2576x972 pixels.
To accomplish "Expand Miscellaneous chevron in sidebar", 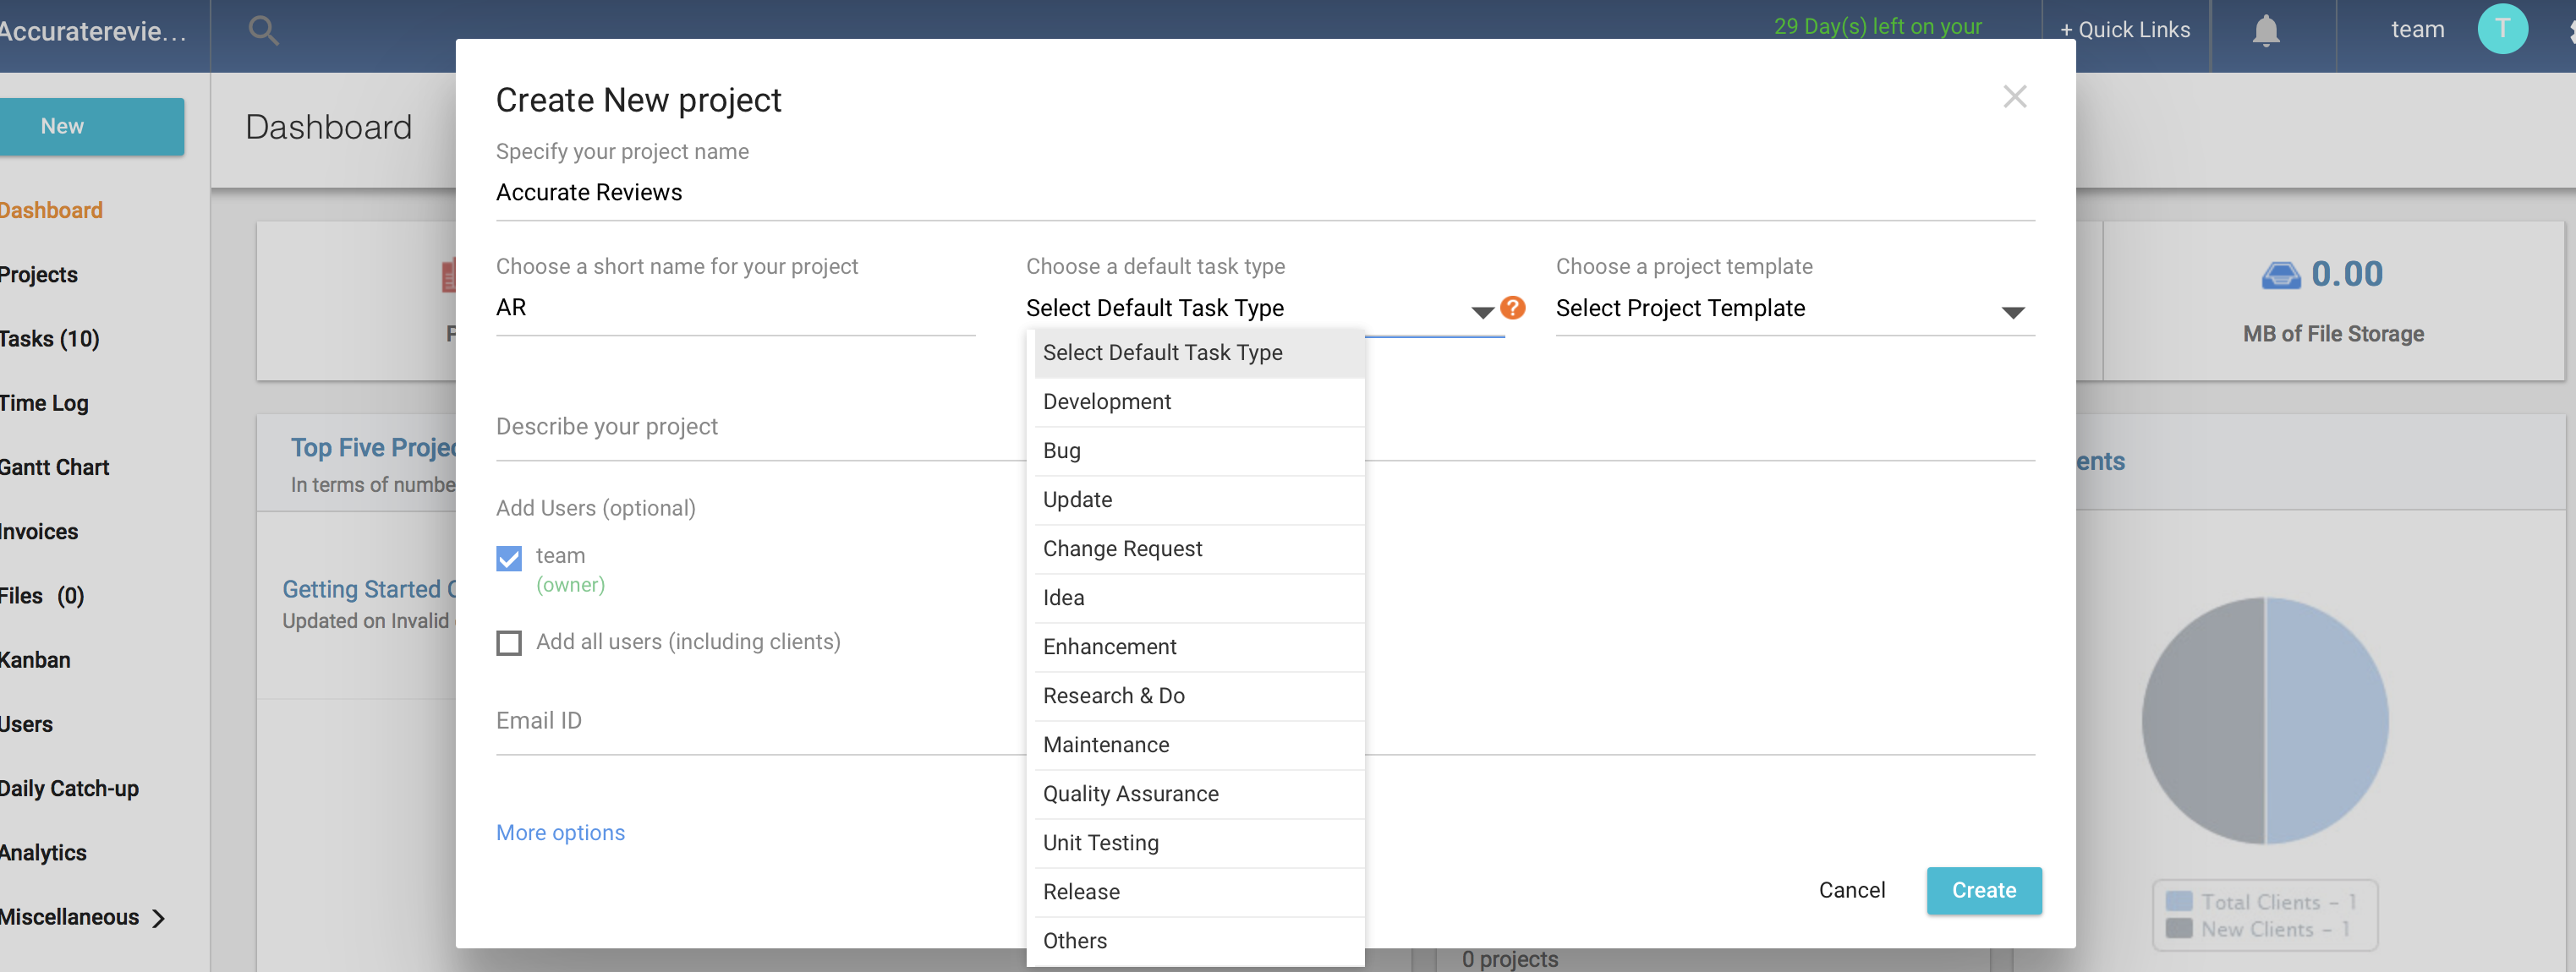I will pos(159,918).
